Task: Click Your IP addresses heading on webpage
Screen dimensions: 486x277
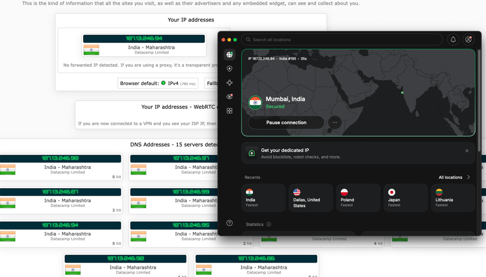Action: pos(191,20)
